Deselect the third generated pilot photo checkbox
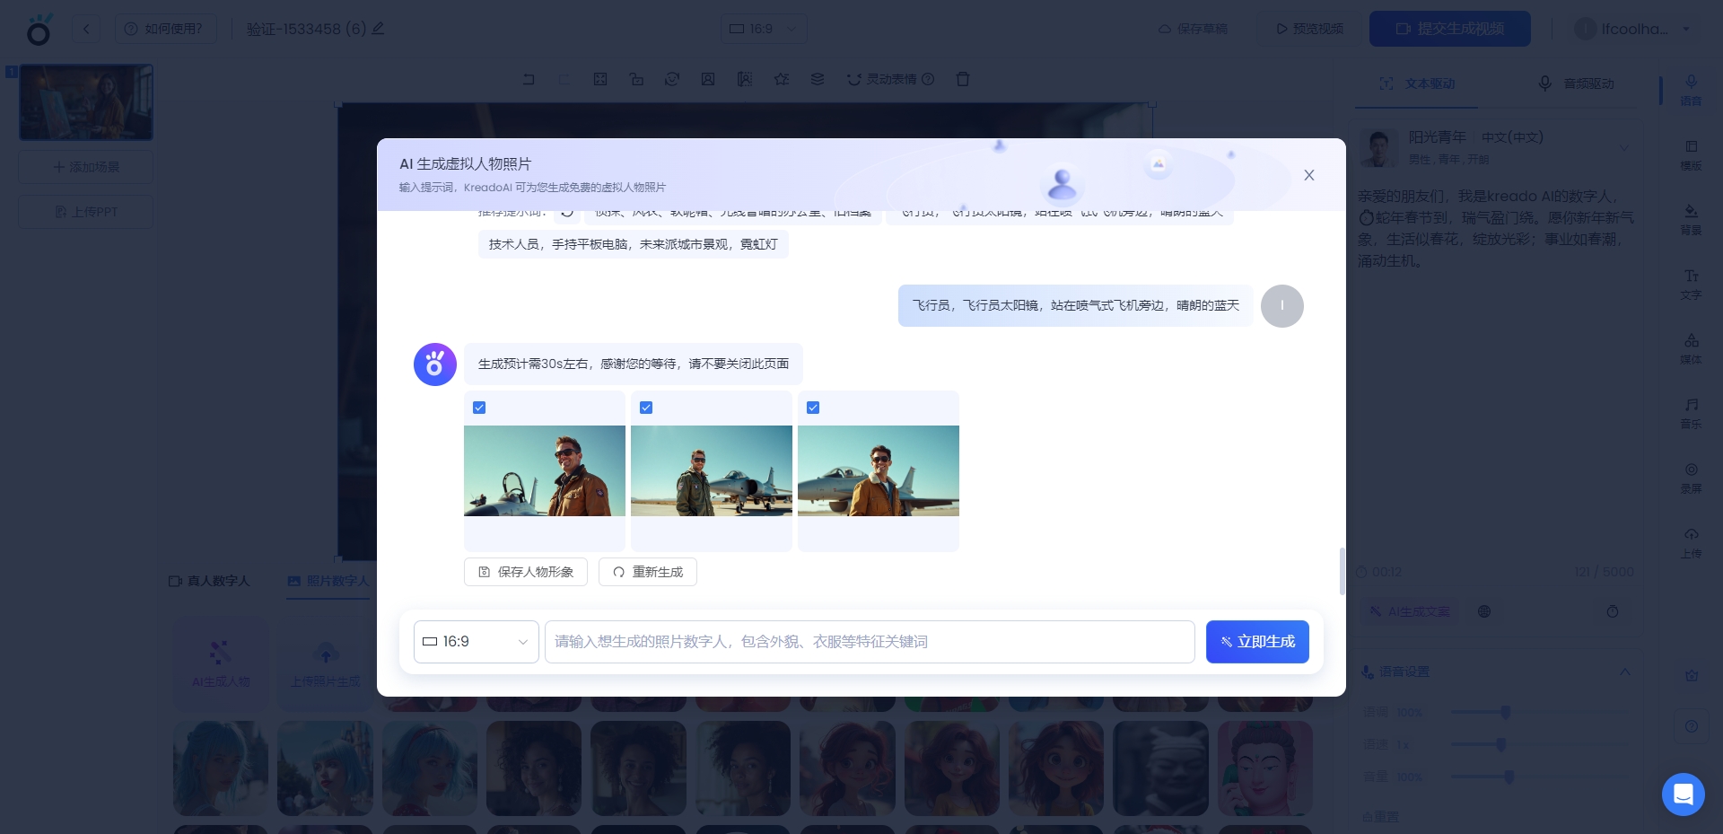1723x834 pixels. (x=813, y=408)
